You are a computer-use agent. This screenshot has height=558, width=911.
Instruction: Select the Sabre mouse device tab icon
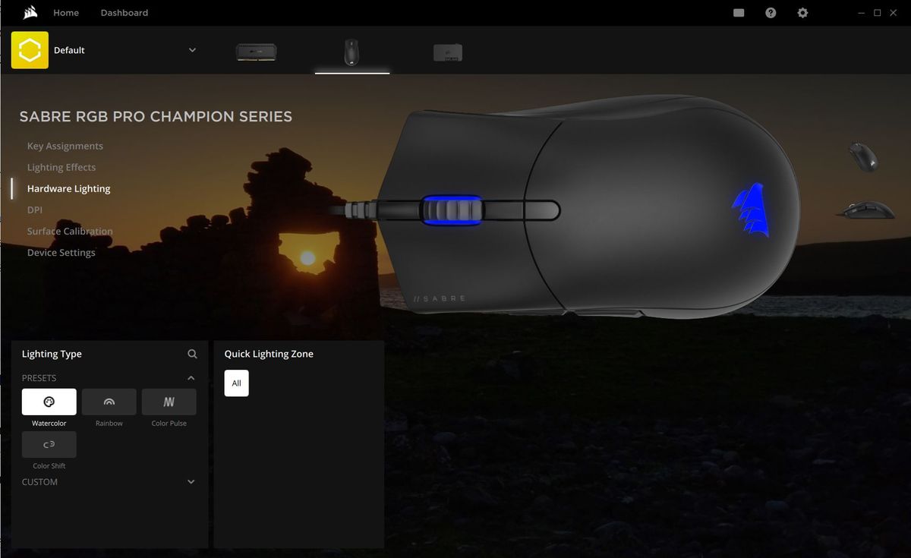coord(351,52)
